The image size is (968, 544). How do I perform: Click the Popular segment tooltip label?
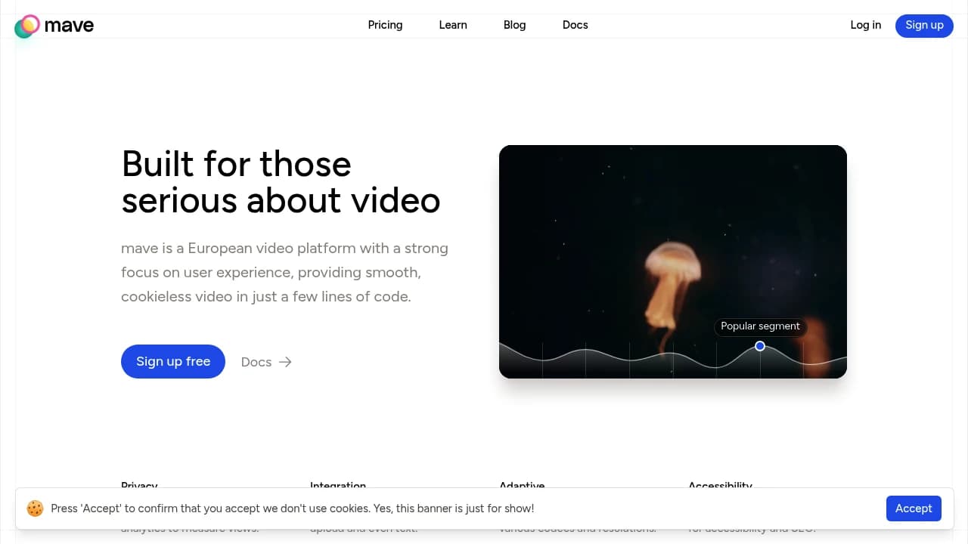pos(760,326)
